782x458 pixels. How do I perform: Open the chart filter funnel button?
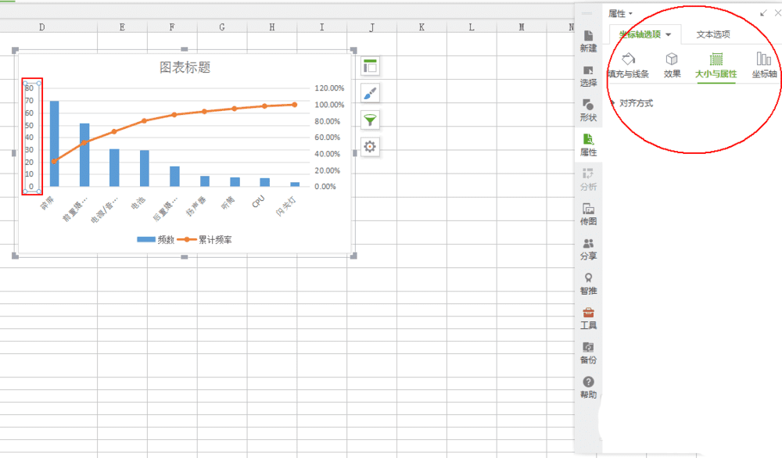[x=370, y=120]
